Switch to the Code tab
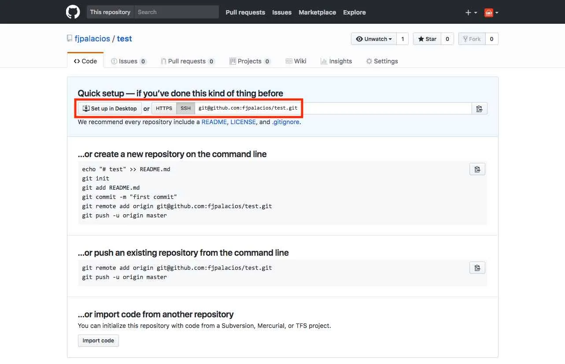This screenshot has height=364, width=565. 85,61
